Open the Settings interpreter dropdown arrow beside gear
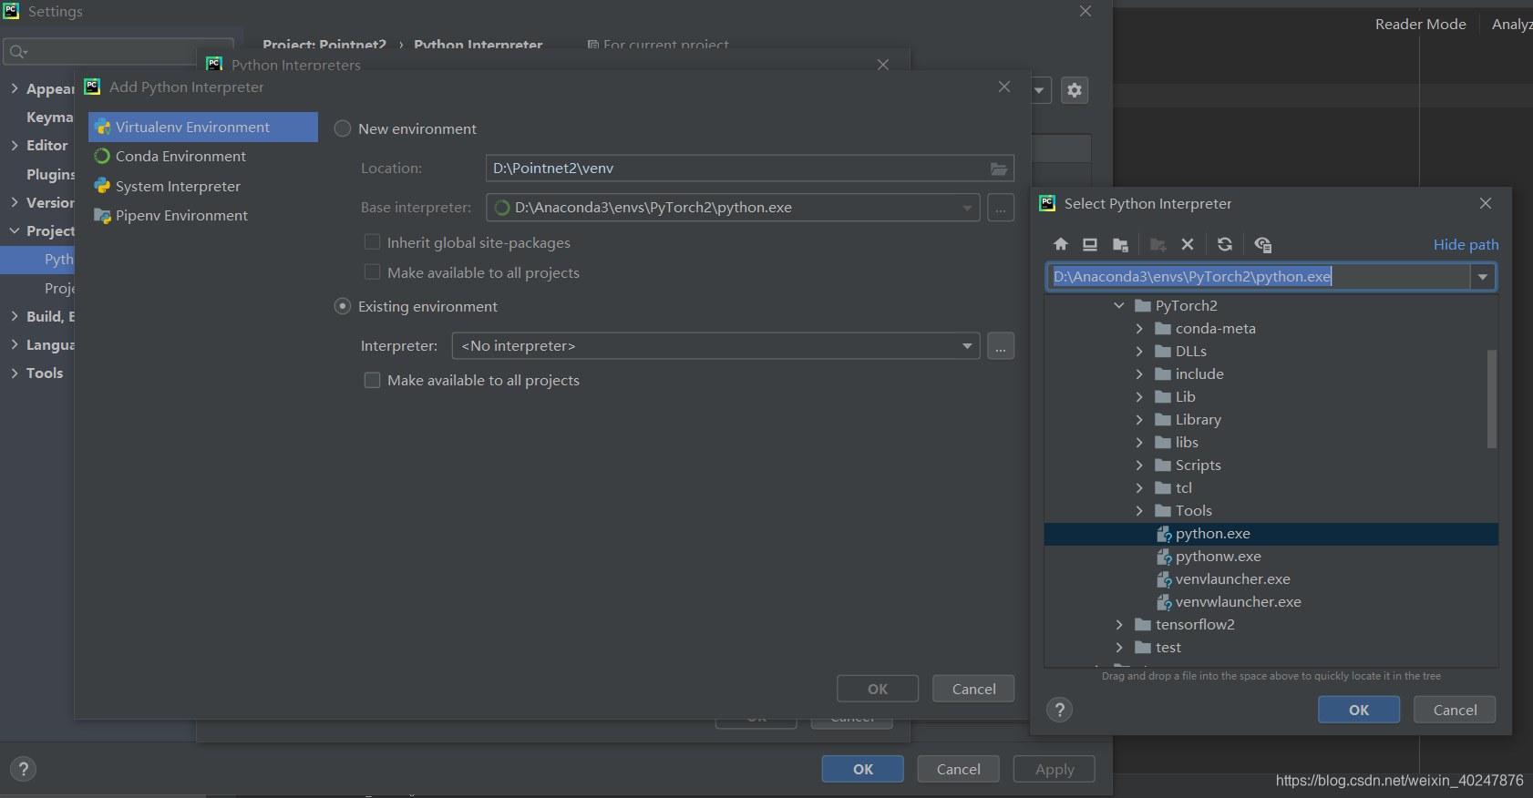The width and height of the screenshot is (1533, 798). point(1039,90)
